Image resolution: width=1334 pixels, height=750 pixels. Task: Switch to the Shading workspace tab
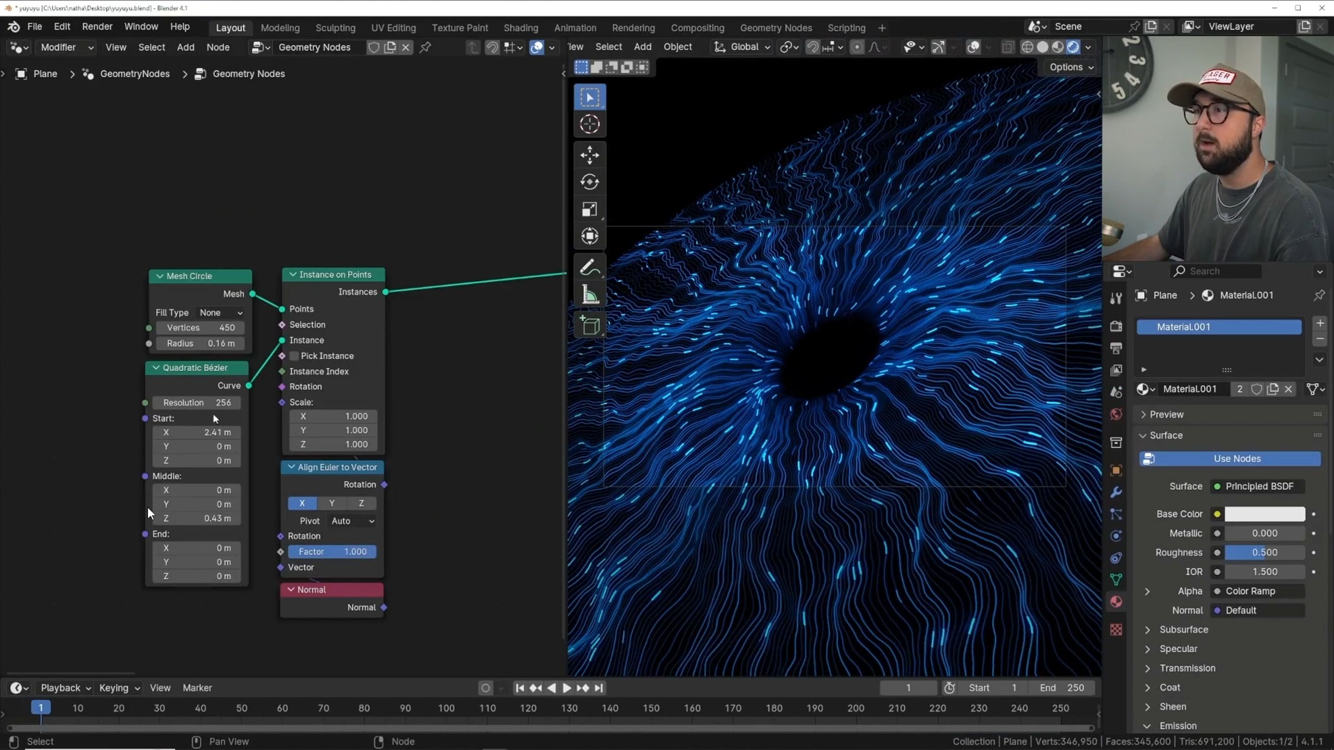pyautogui.click(x=521, y=28)
